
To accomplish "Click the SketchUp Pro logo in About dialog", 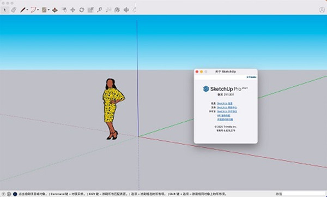I will tap(225, 89).
